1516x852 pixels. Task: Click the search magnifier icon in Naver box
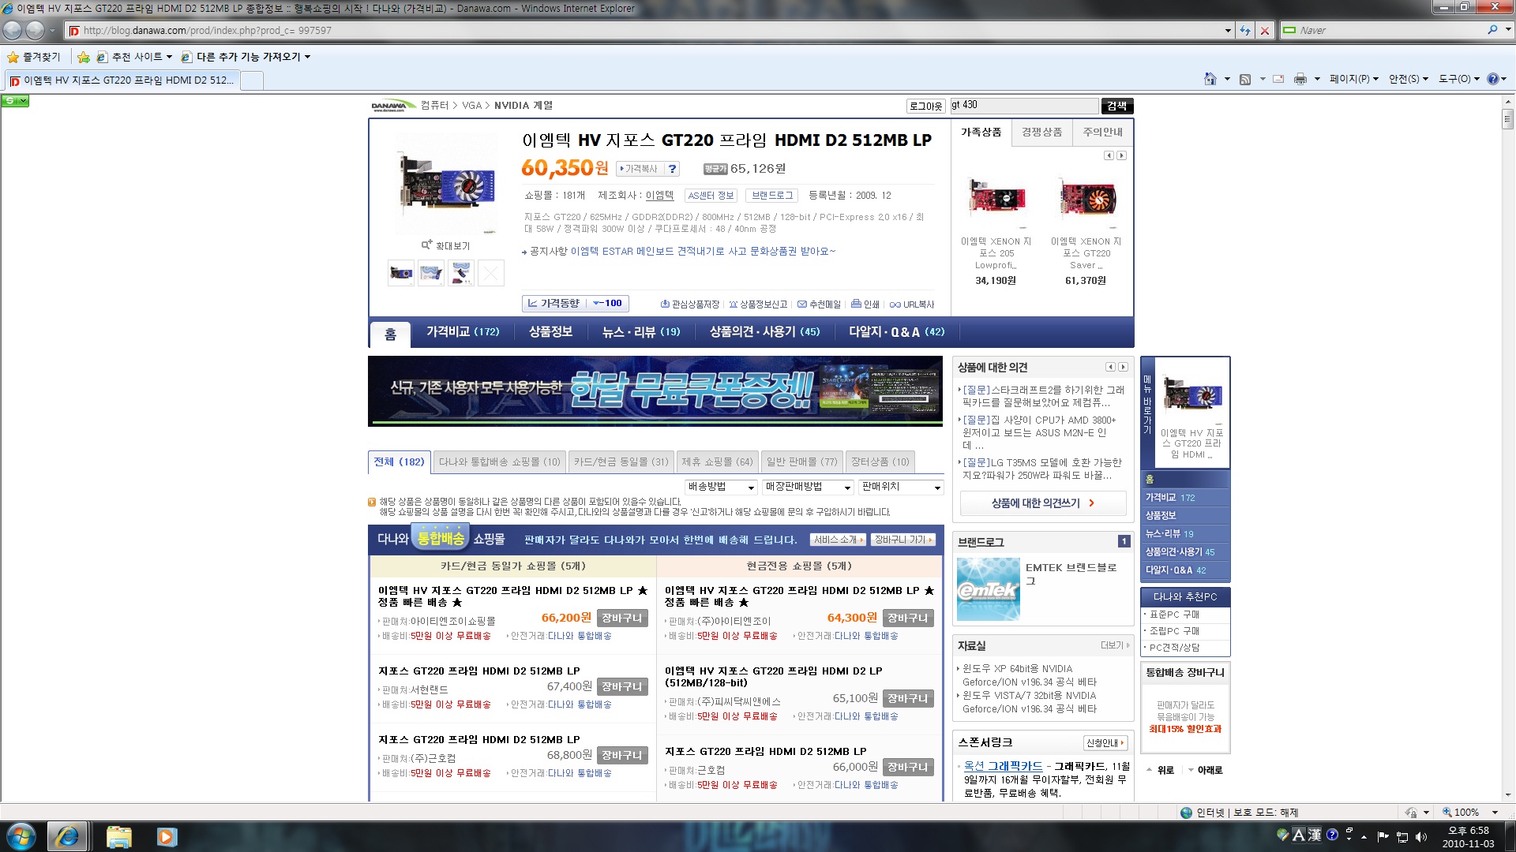click(x=1492, y=30)
